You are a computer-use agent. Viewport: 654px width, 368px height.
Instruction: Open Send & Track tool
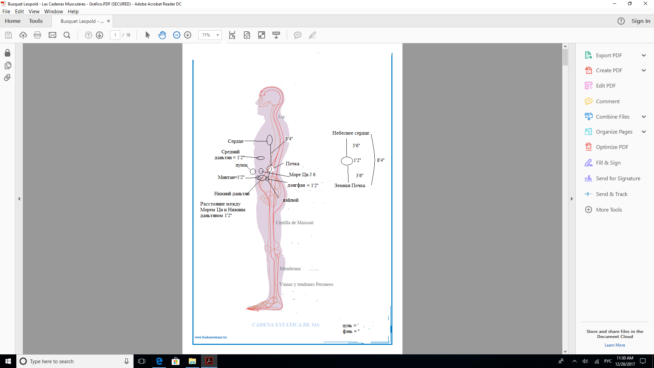606,194
